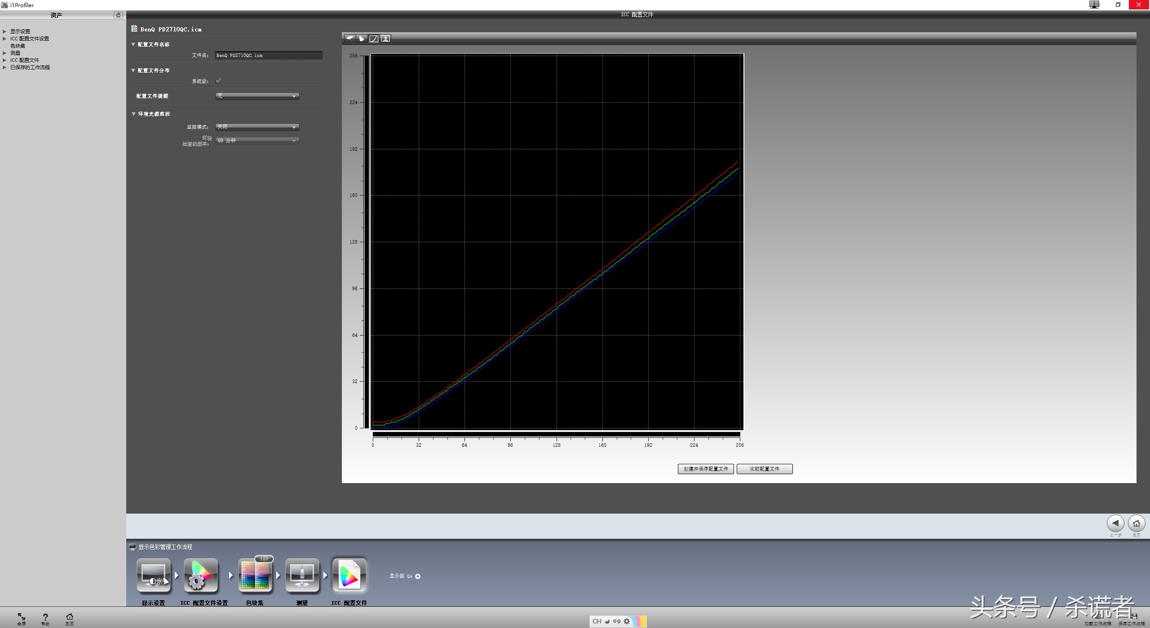Expand the 显示设置 tree item in assets
This screenshot has width=1150, height=628.
coord(4,31)
